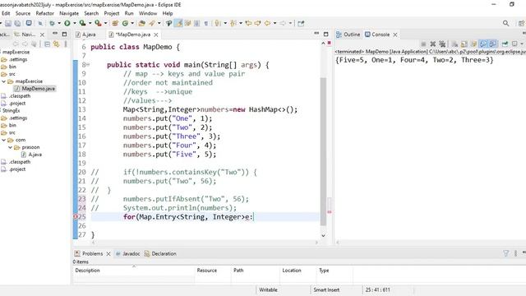Collapse main method using fold marker line 8

point(88,65)
